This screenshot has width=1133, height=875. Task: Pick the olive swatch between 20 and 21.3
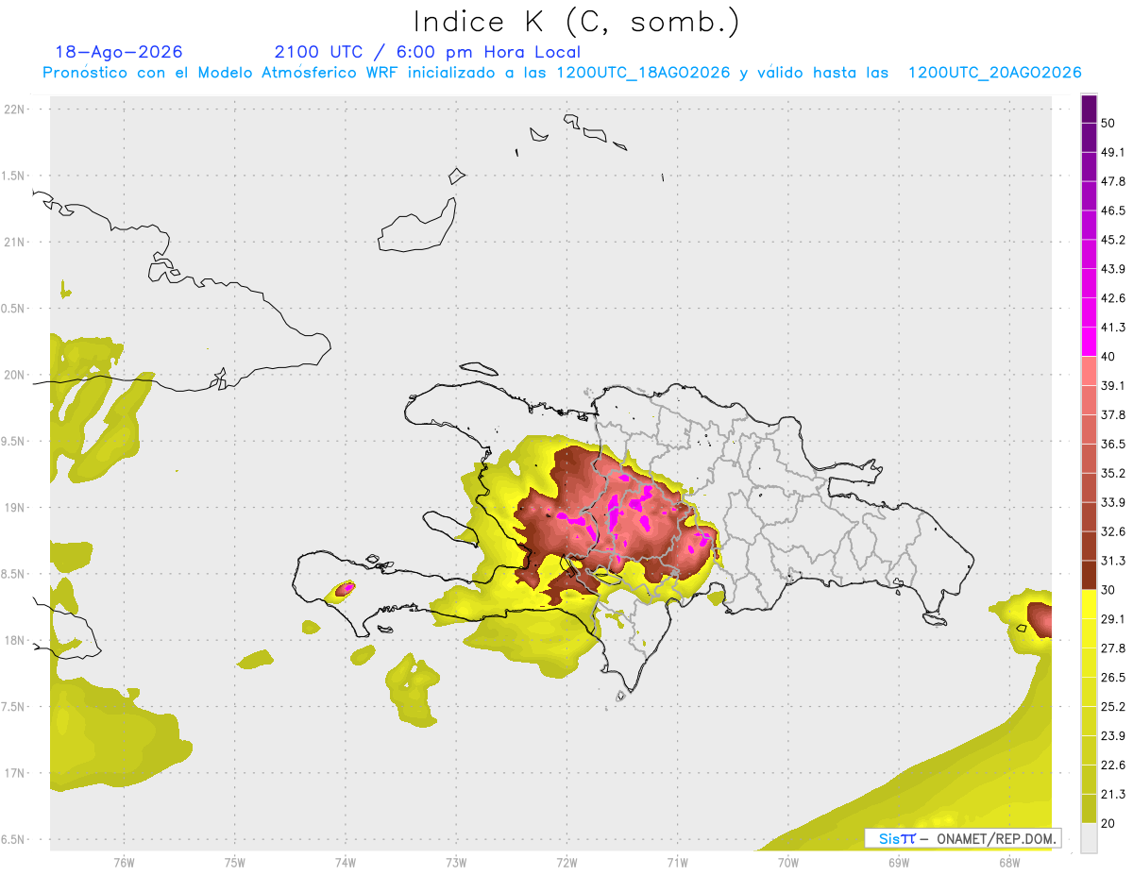click(x=1089, y=809)
